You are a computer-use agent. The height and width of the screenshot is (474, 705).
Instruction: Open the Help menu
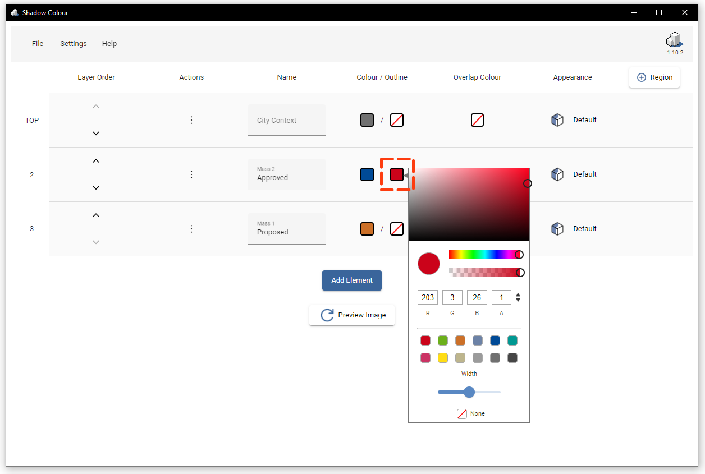(x=109, y=43)
